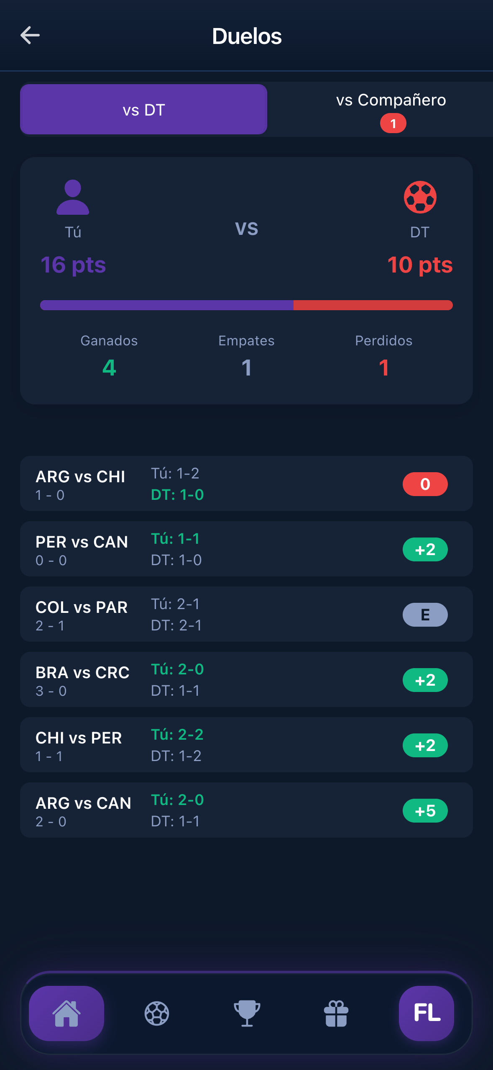The height and width of the screenshot is (1070, 493).
Task: Click the points comparison progress bar
Action: click(x=246, y=305)
